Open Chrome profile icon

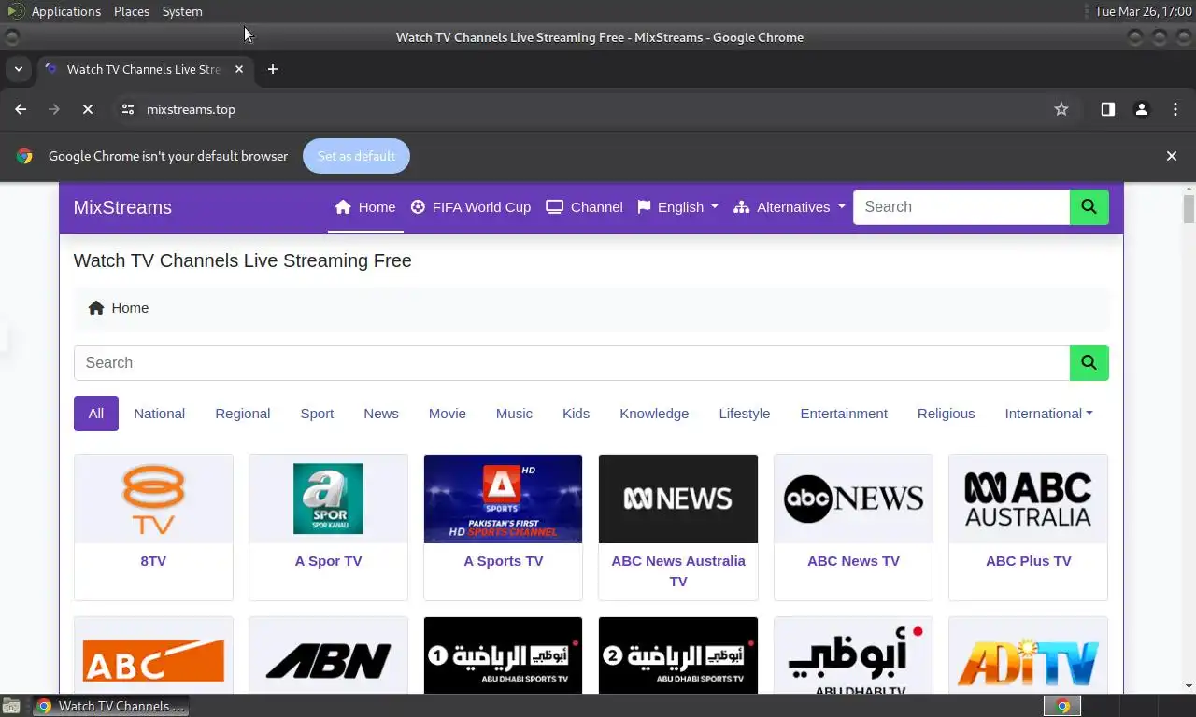[x=1141, y=109]
